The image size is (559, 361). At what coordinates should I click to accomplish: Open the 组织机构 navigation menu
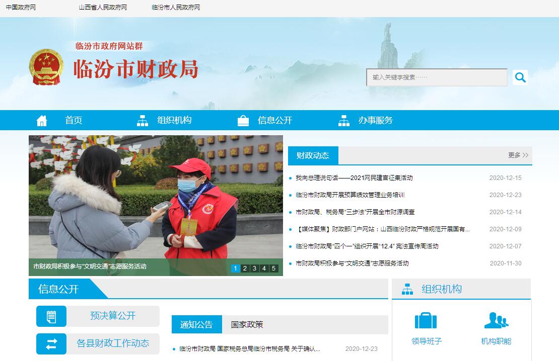[x=174, y=121]
